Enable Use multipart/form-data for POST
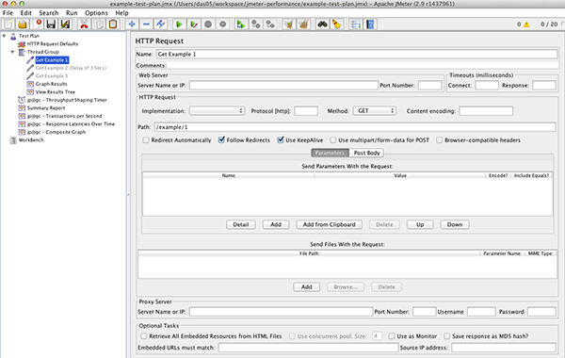Screen dimensions: 565x358 (x=333, y=139)
